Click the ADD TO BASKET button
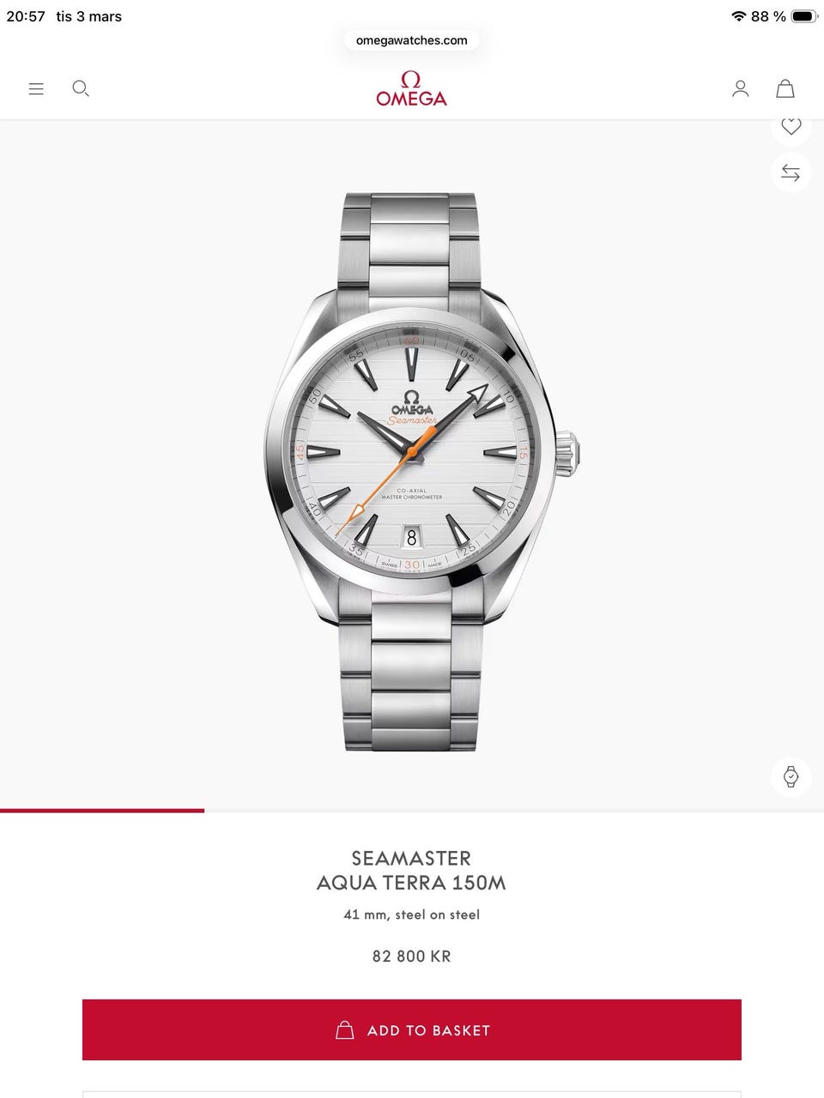 coord(412,1029)
